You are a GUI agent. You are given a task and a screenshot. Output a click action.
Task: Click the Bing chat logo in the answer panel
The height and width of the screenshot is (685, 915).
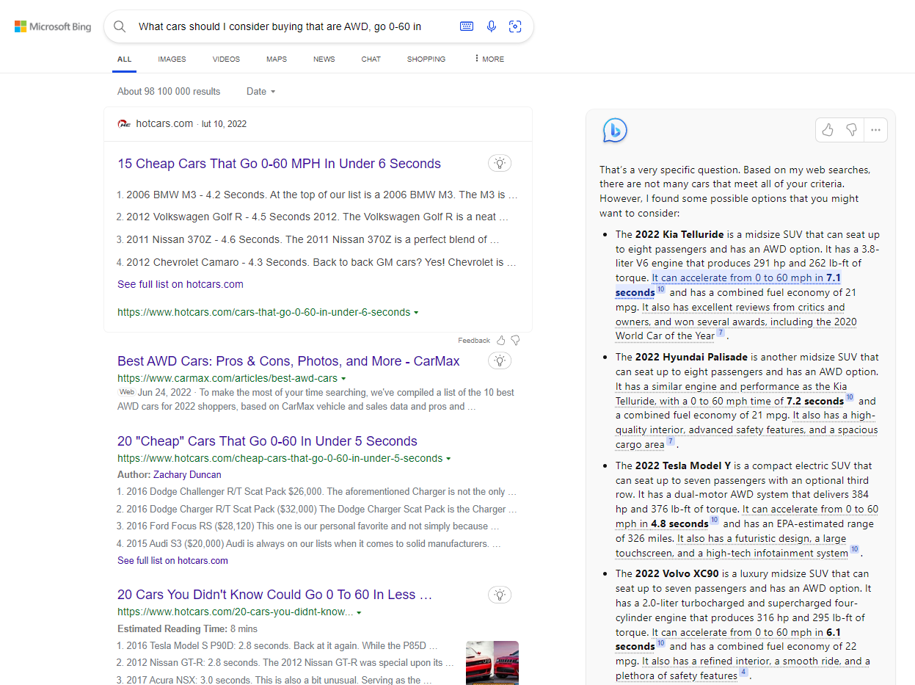614,130
